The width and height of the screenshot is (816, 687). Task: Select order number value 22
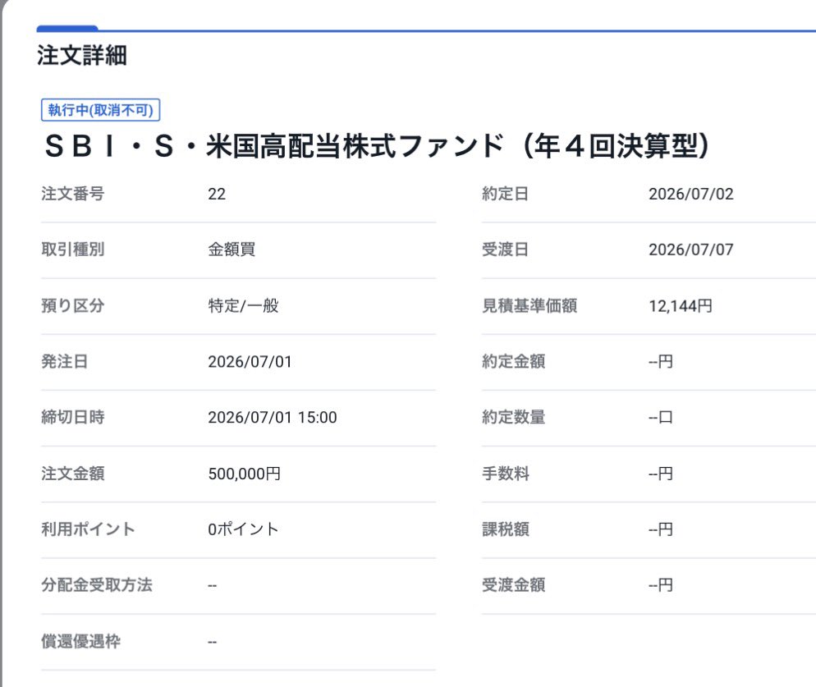217,194
